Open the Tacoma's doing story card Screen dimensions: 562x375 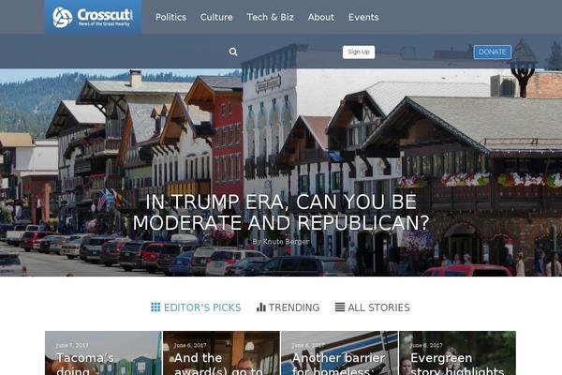(x=104, y=353)
